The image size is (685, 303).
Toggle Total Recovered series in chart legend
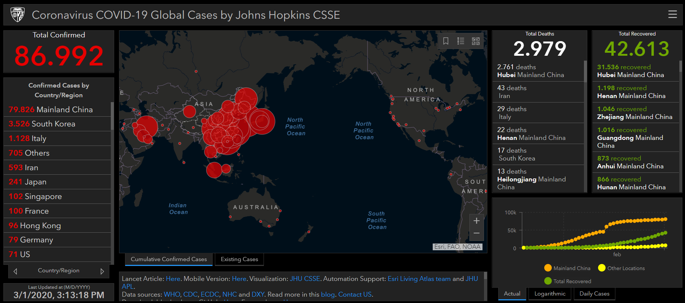pyautogui.click(x=568, y=281)
